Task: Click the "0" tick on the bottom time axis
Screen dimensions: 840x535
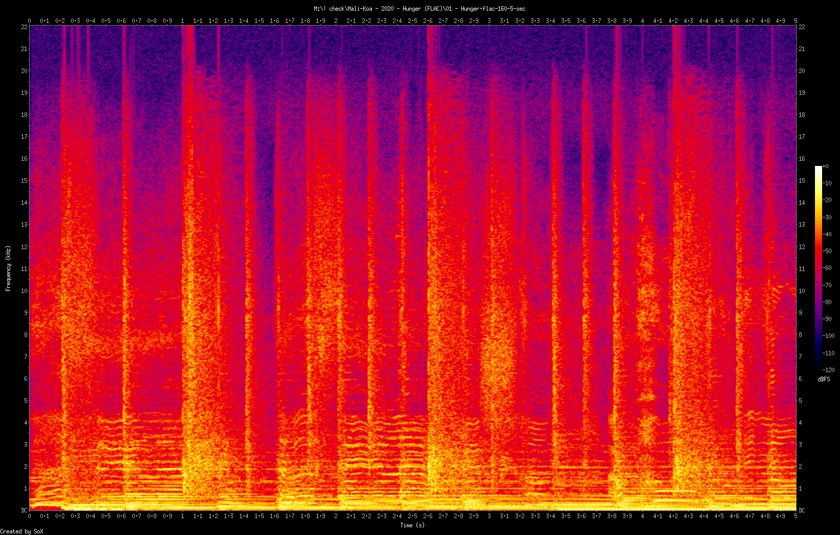Action: point(29,516)
